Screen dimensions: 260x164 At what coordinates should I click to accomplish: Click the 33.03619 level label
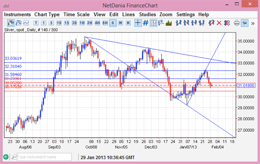13,58
